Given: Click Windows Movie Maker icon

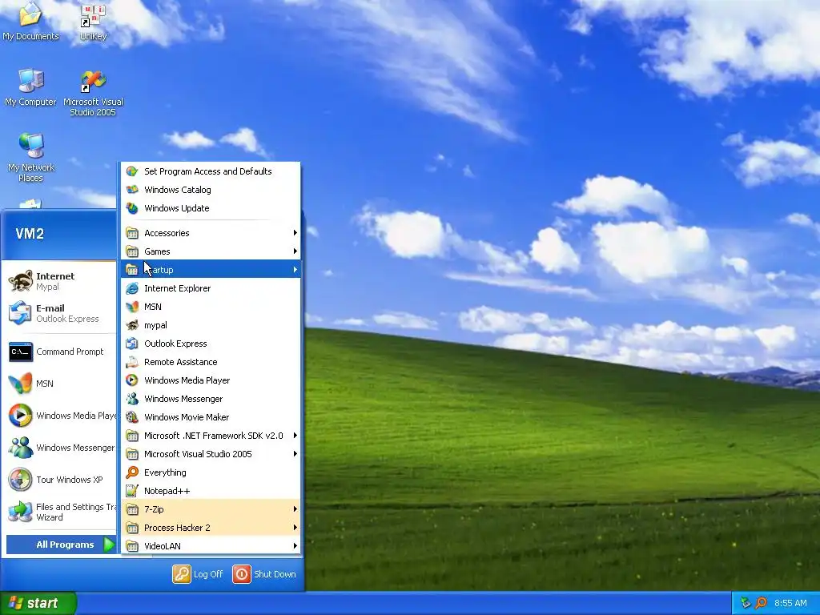Looking at the screenshot, I should point(132,417).
